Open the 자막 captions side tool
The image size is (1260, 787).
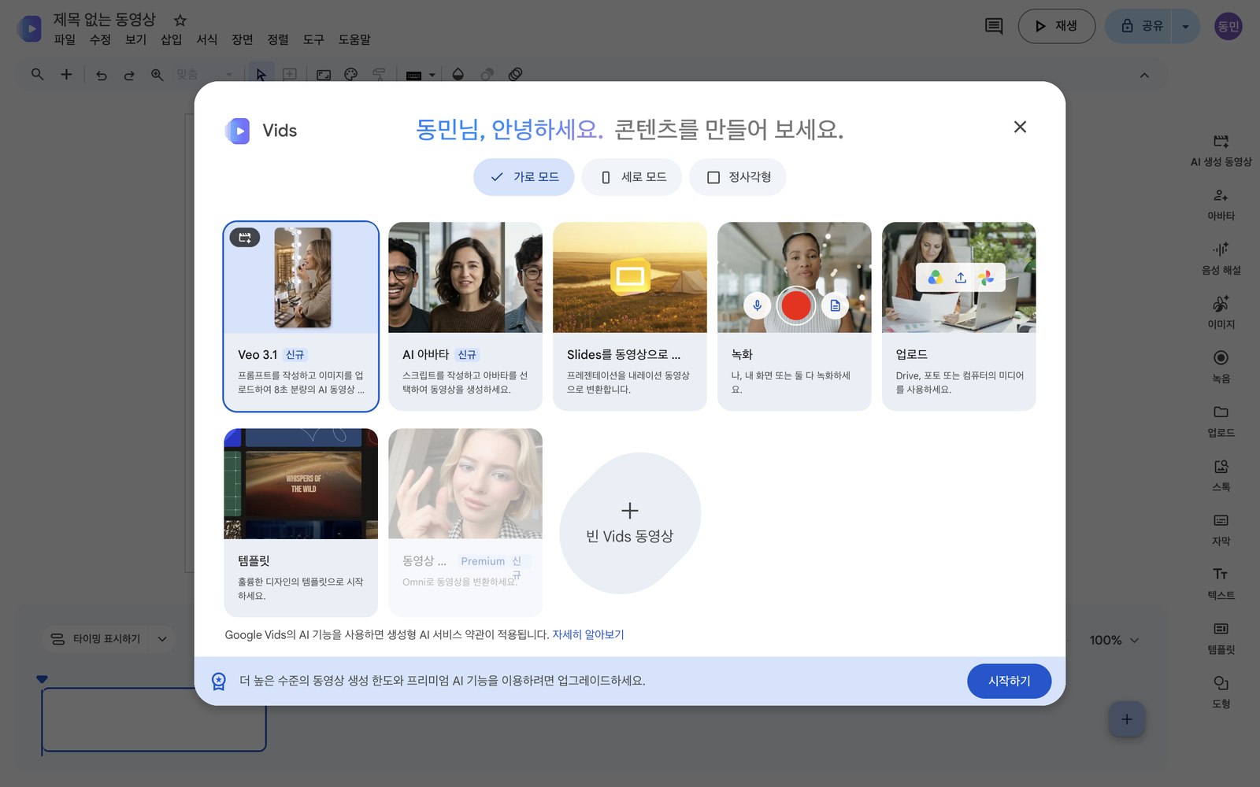pyautogui.click(x=1221, y=530)
